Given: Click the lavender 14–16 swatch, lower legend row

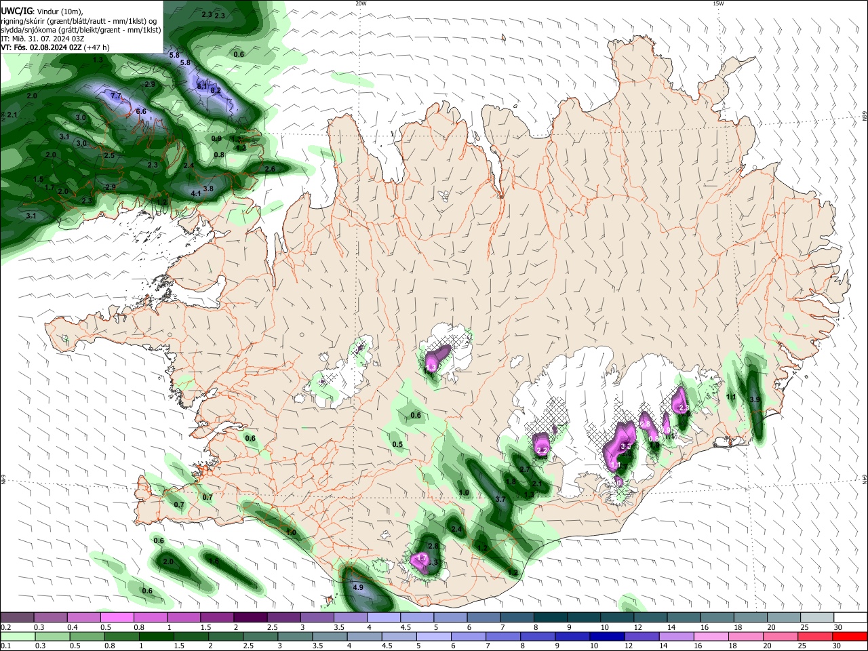Looking at the screenshot, I should tap(675, 636).
